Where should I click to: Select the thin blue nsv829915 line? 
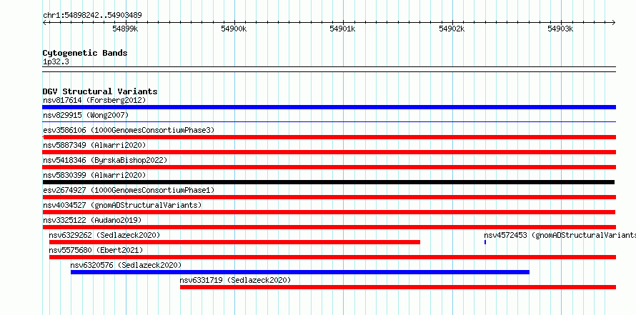click(329, 121)
